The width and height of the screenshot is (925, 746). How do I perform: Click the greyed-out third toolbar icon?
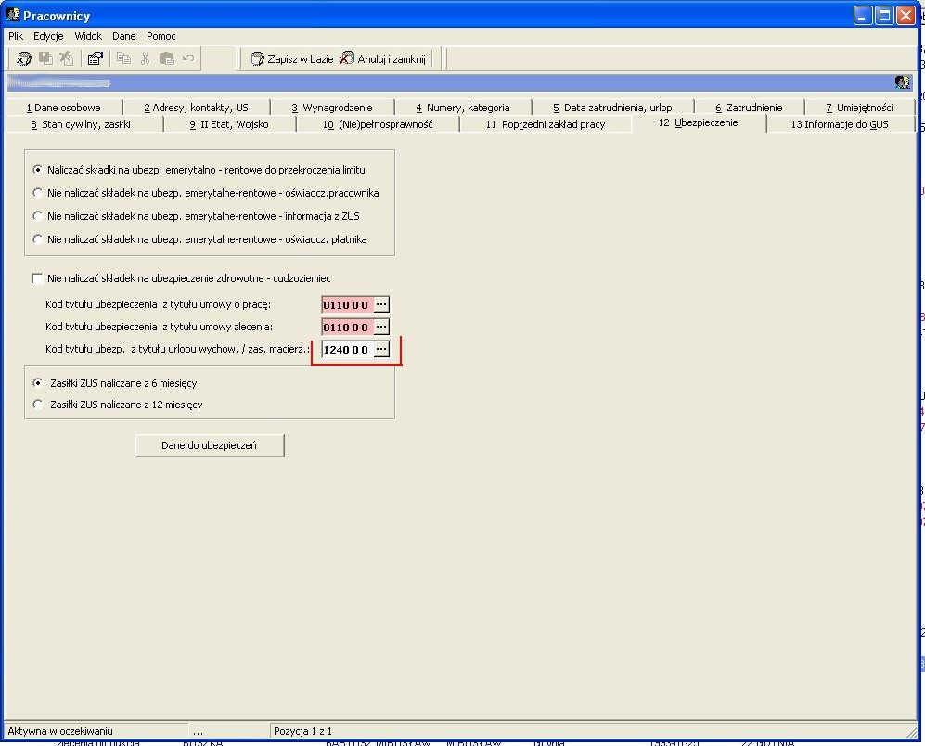click(67, 58)
